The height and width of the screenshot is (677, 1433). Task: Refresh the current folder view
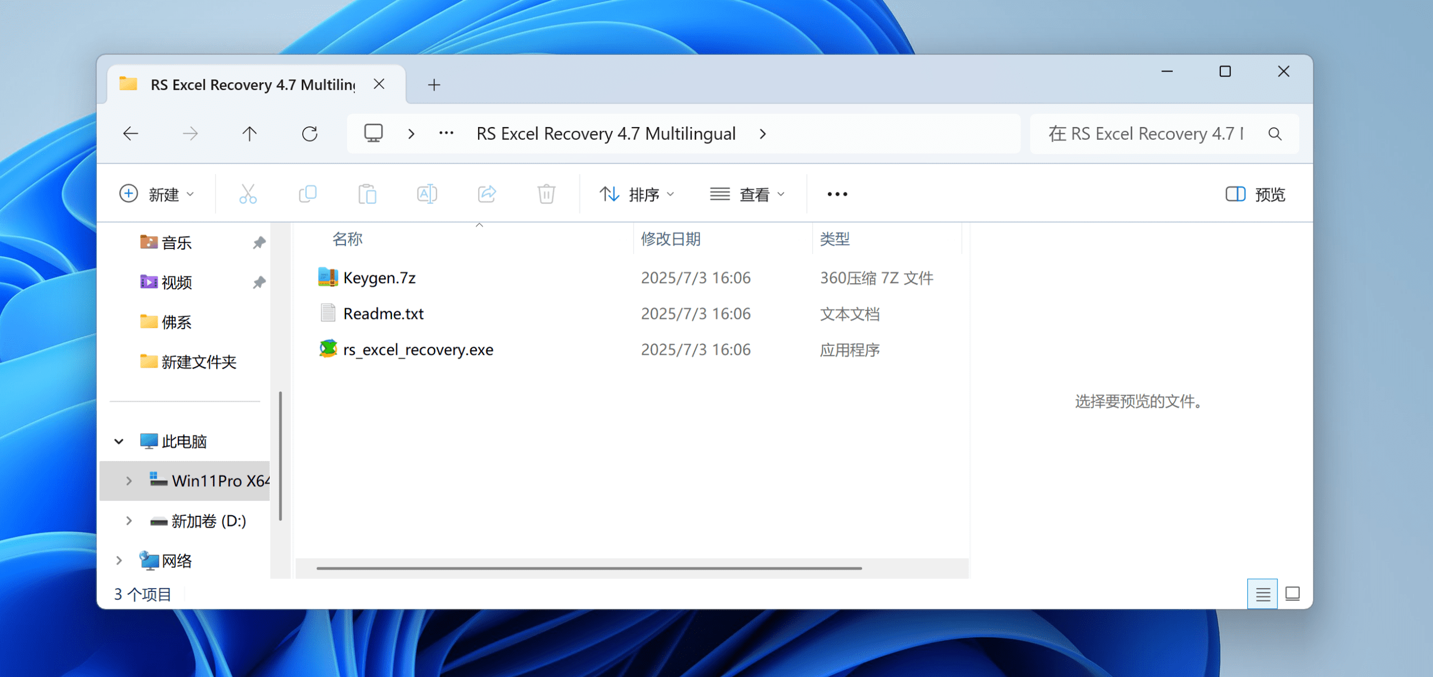click(x=310, y=134)
